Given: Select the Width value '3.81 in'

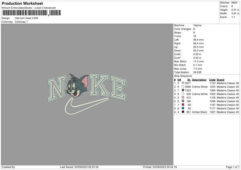Looking at the screenshot, I should pyautogui.click(x=235, y=14).
